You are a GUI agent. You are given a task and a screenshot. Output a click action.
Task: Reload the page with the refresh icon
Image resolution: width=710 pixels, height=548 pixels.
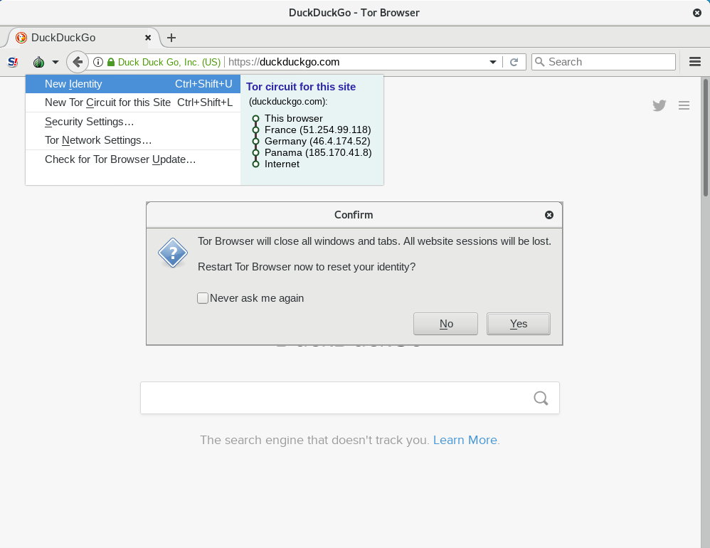(514, 62)
